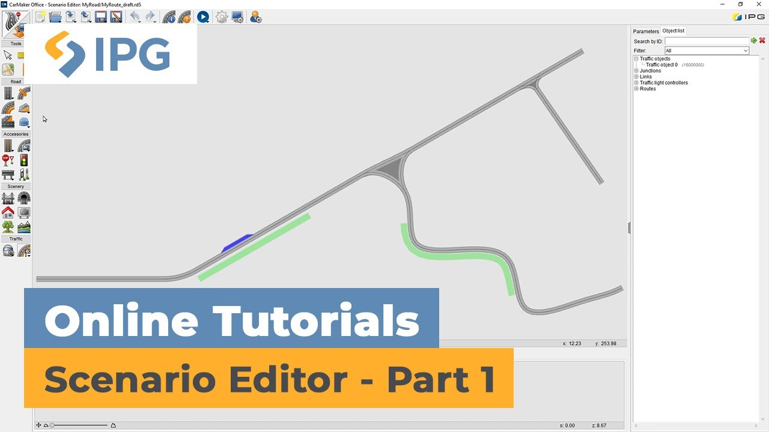Select the billboard scenery tool

pyautogui.click(x=24, y=212)
